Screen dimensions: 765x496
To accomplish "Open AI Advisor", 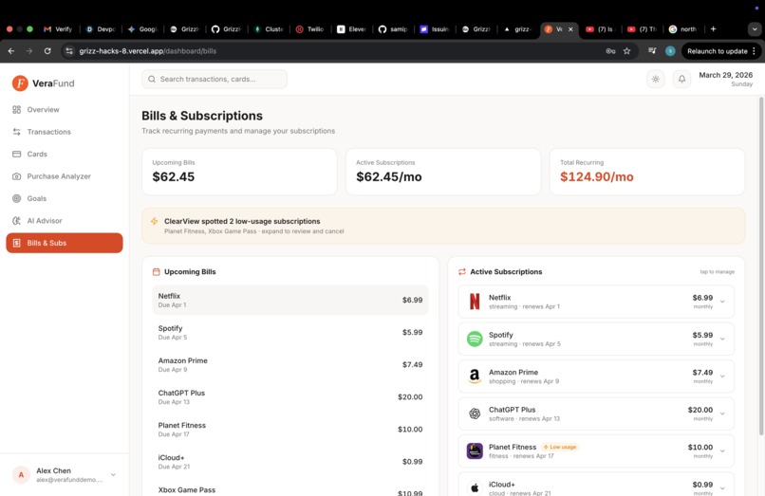I will 65,220.
